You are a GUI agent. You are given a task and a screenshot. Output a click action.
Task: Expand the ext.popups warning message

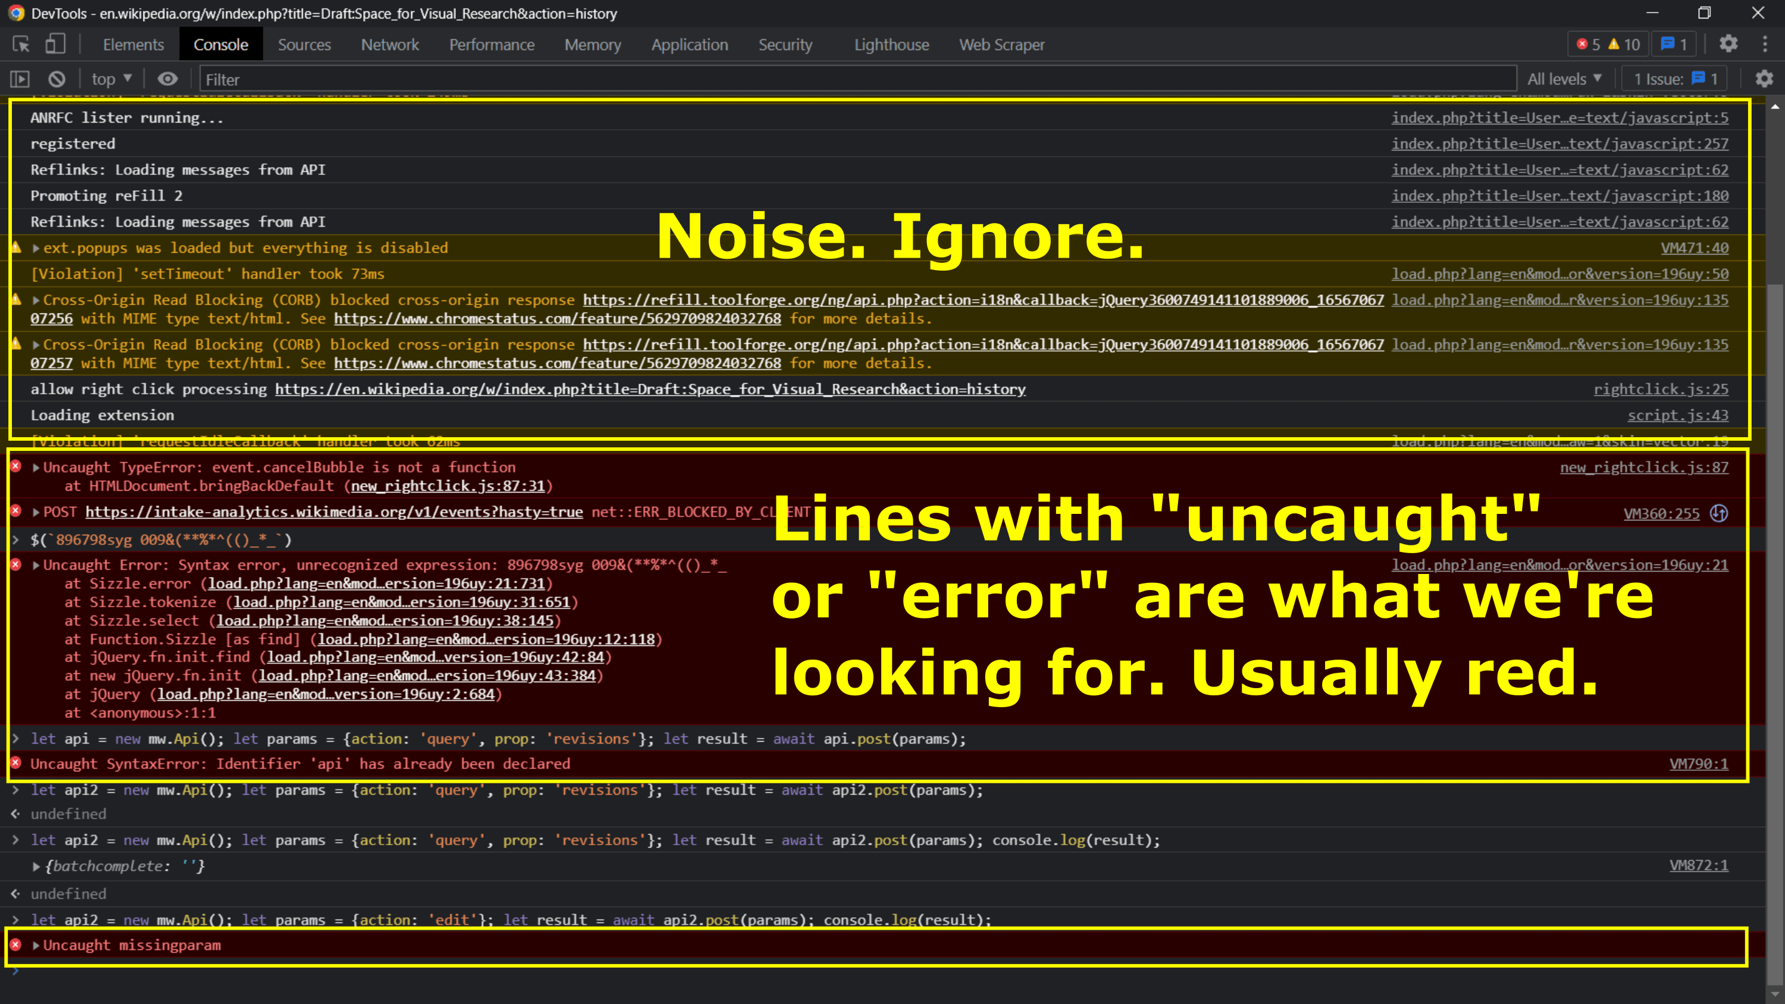[x=36, y=248]
